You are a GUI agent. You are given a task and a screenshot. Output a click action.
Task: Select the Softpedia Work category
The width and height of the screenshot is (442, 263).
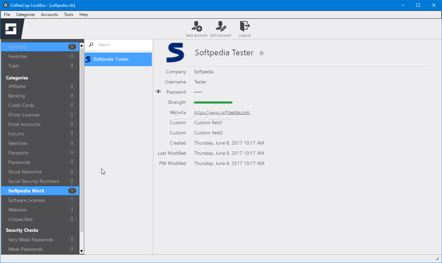[40, 191]
